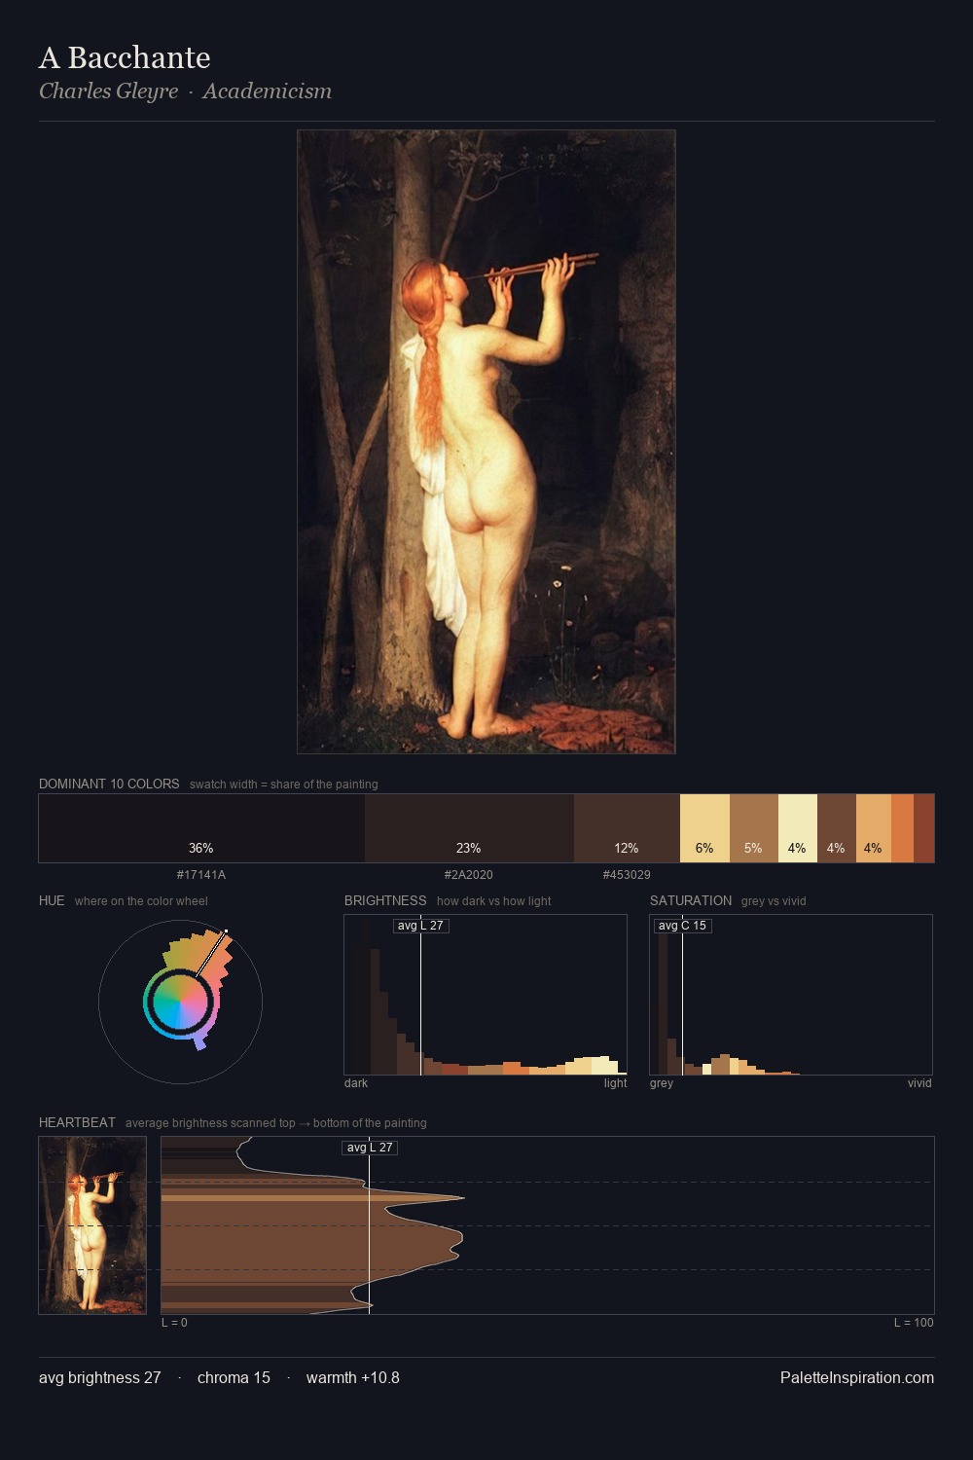
Task: Click the 'vivid' axis label
Action: pyautogui.click(x=919, y=1083)
